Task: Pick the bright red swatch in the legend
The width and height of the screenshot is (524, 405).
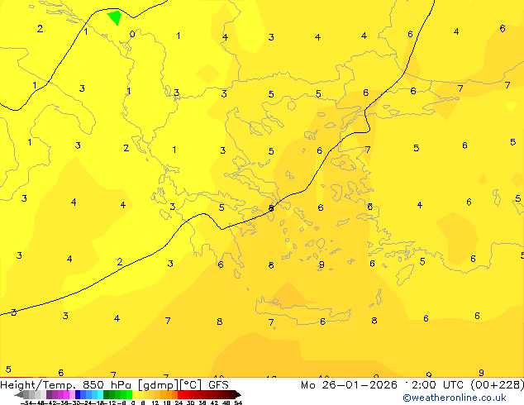Action: pyautogui.click(x=180, y=394)
